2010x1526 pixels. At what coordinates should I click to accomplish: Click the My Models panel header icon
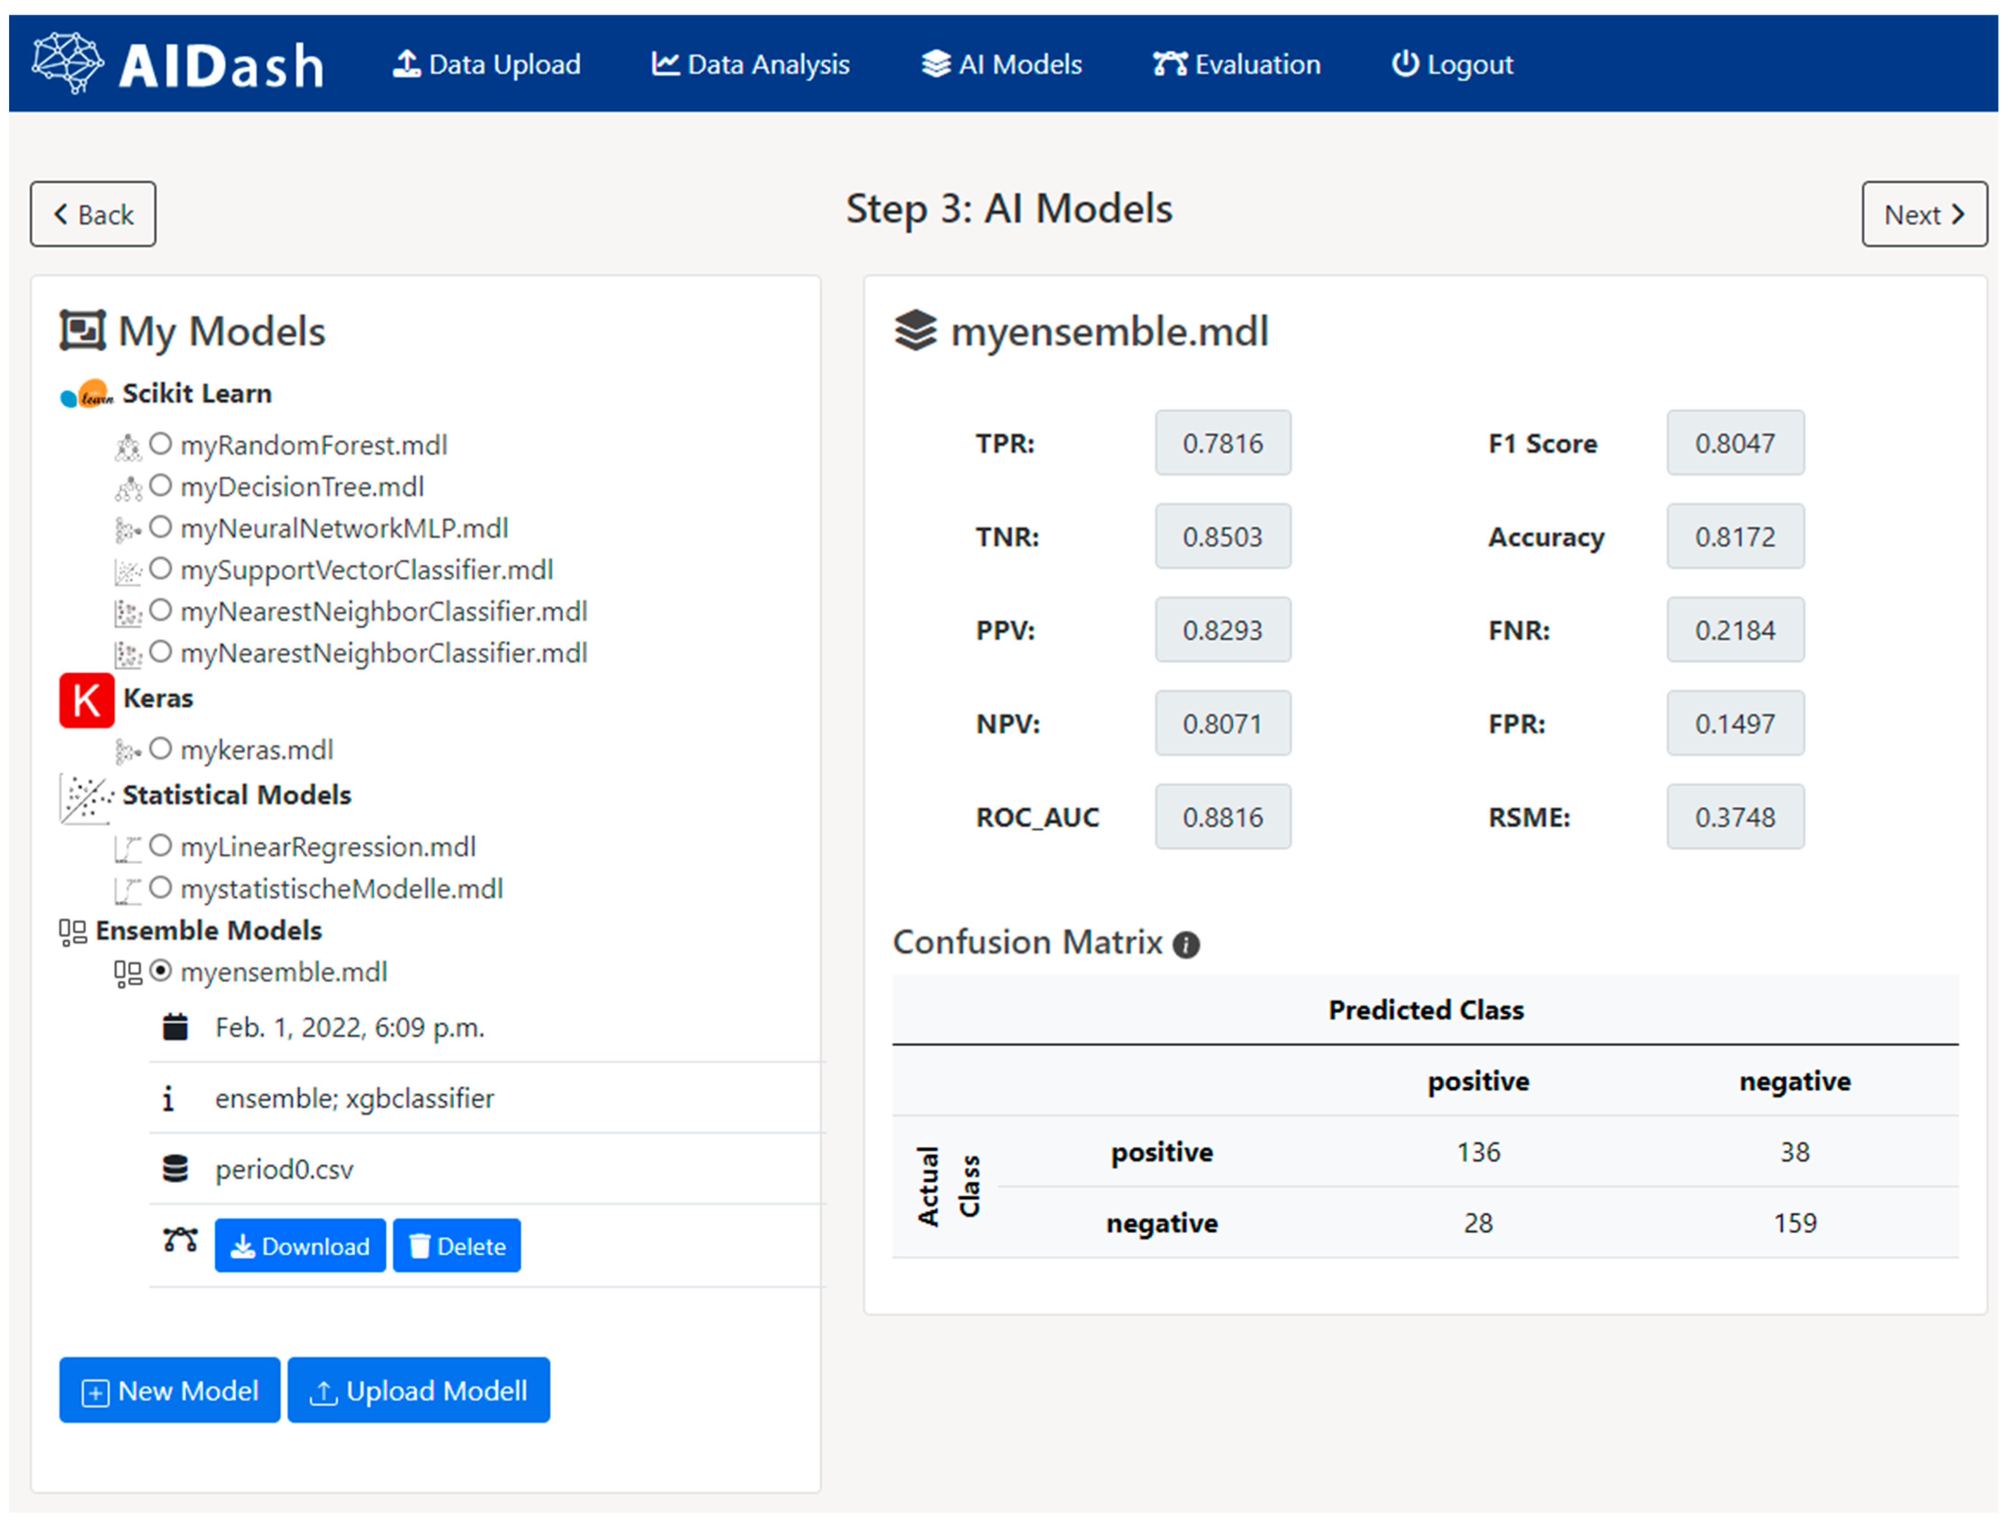[82, 331]
